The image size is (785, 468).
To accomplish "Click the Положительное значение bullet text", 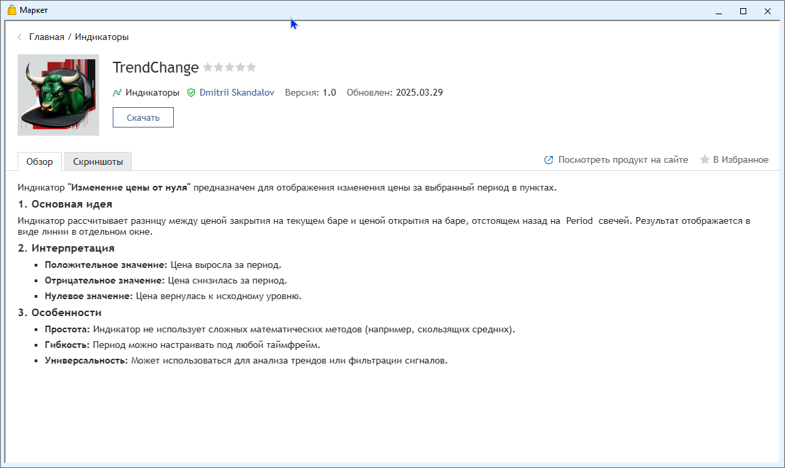I will [x=163, y=265].
